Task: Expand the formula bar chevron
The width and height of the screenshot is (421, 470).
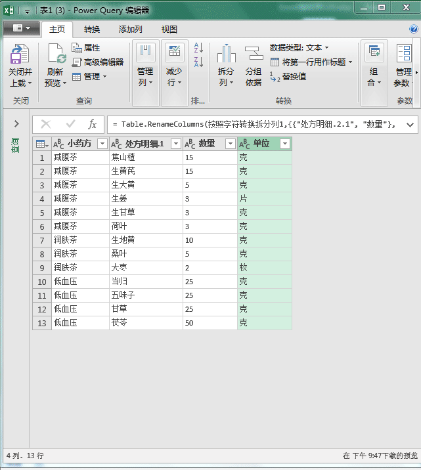Action: click(410, 125)
